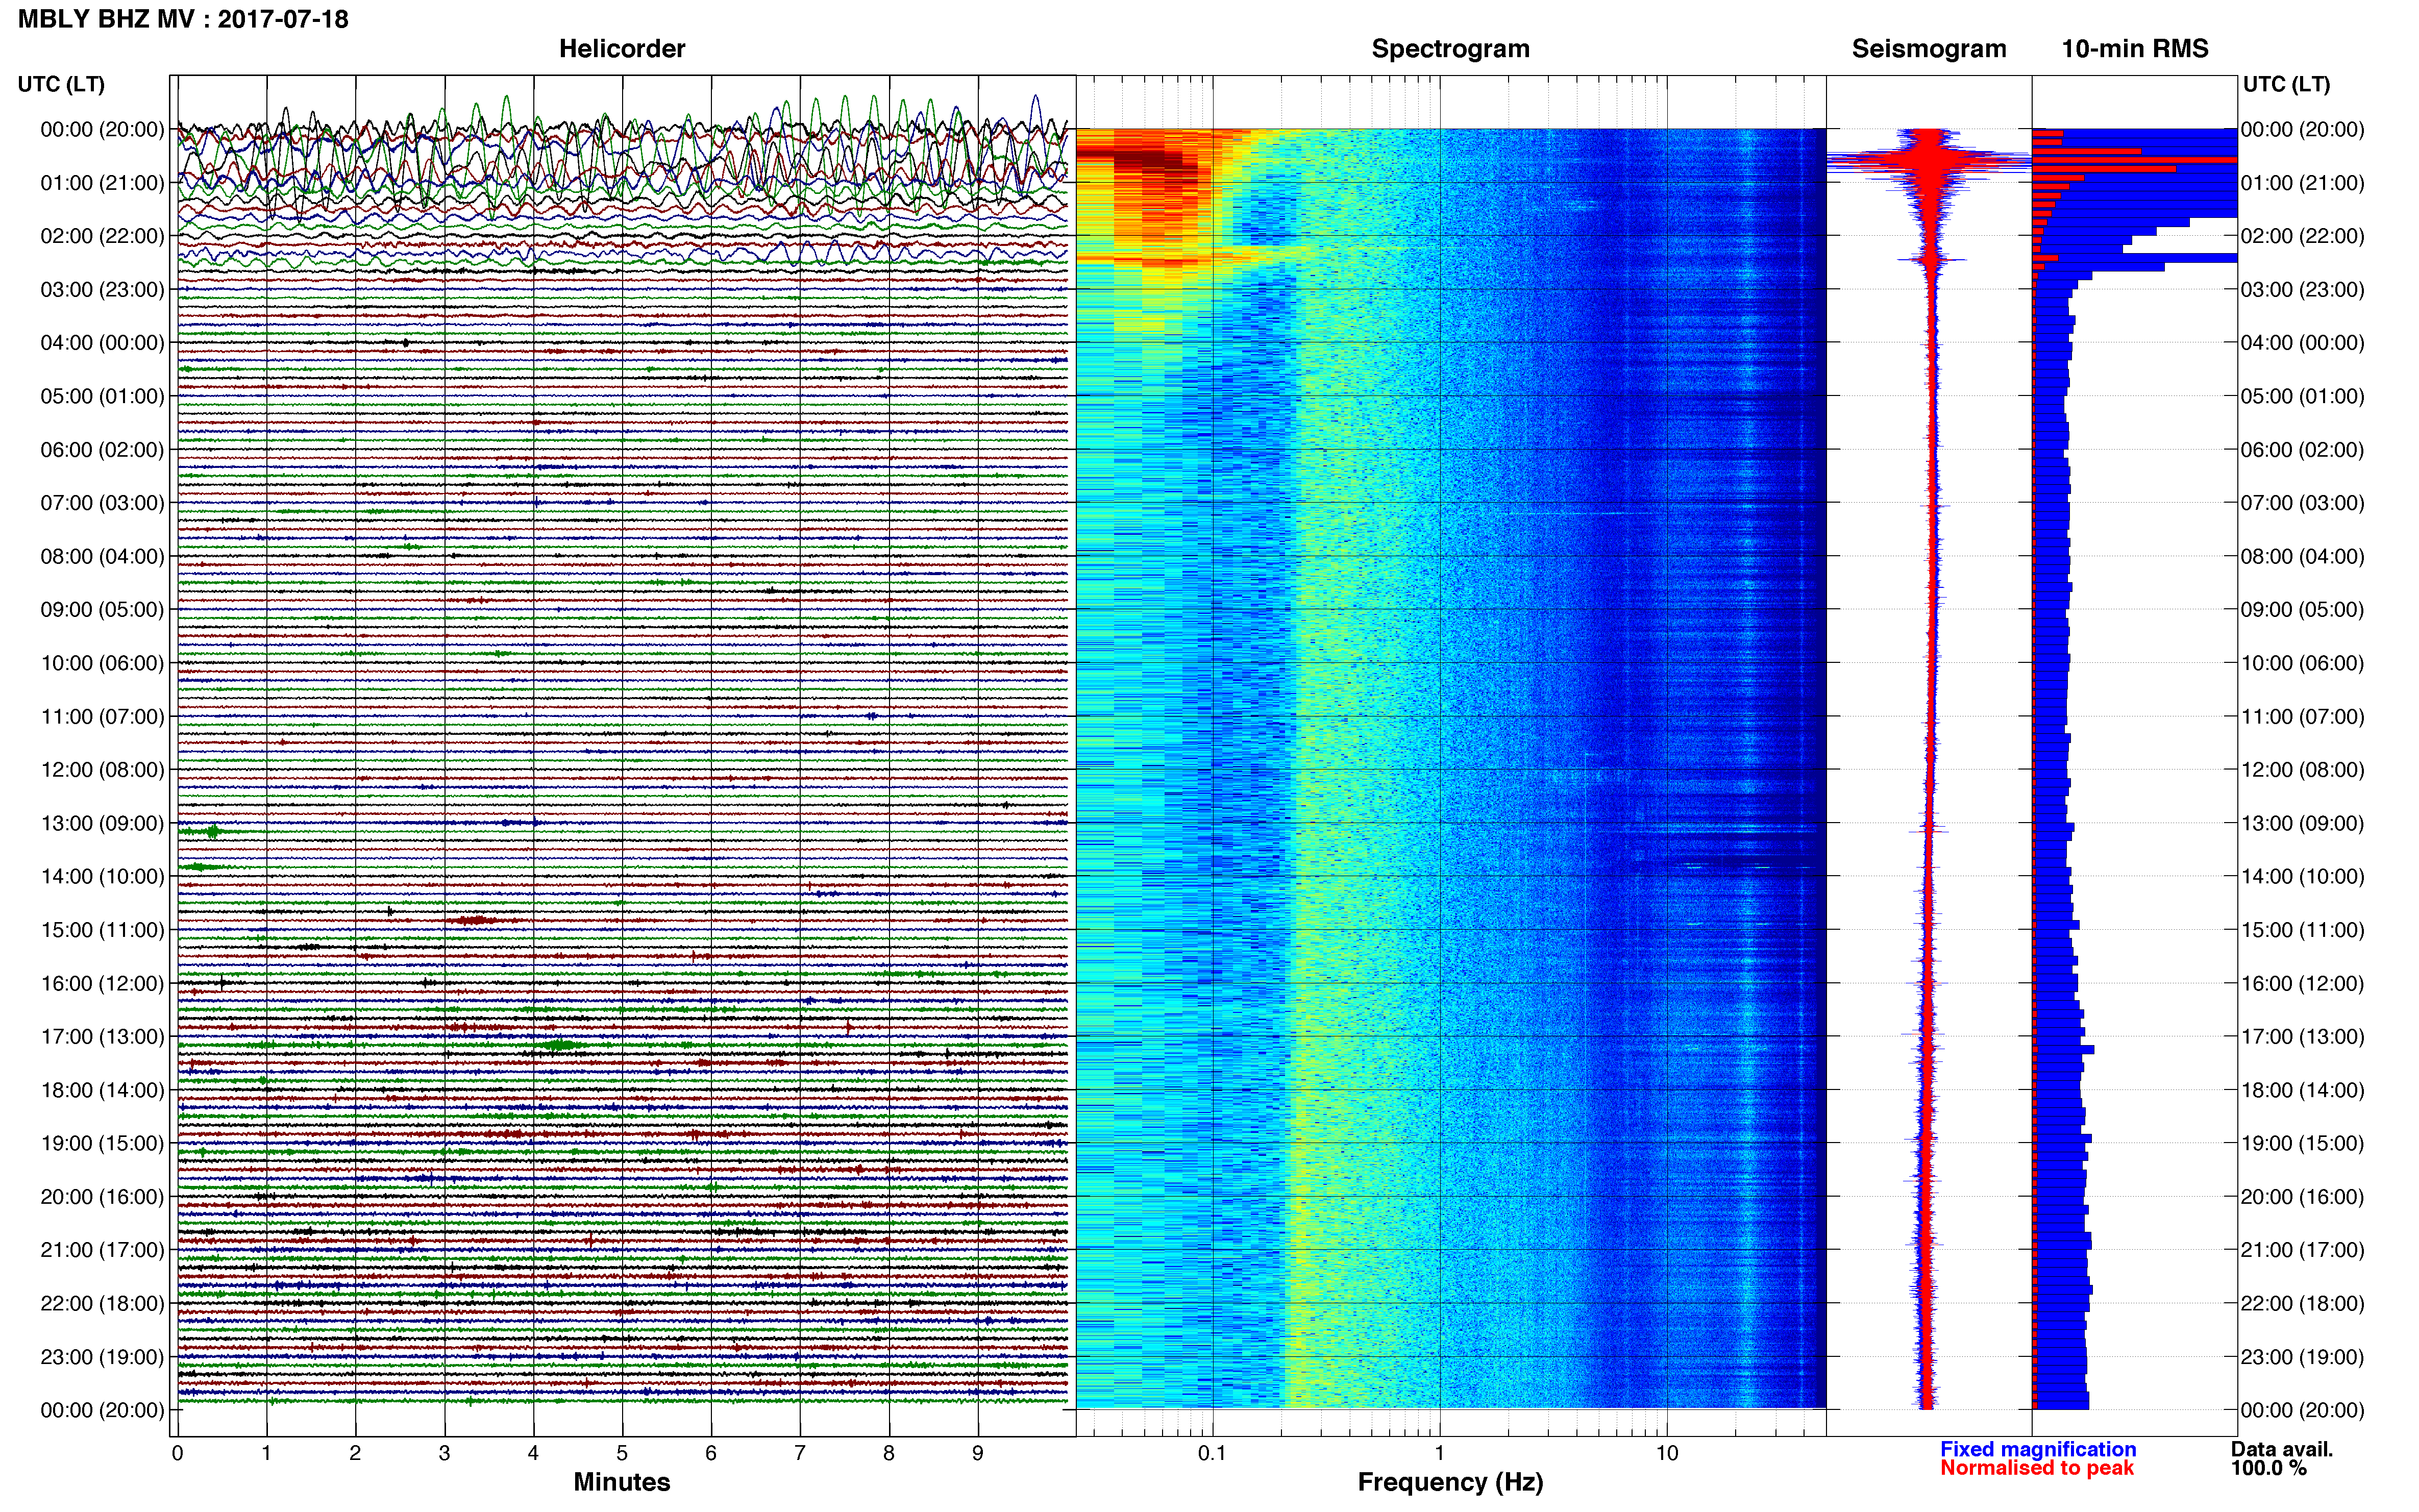The width and height of the screenshot is (2419, 1512).
Task: Click the left '21:00 (17:00)' time label
Action: pyautogui.click(x=102, y=1250)
